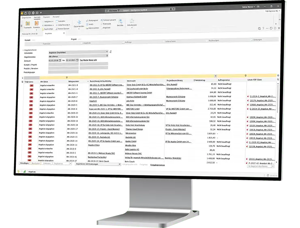Open the Aufgaben dropdown in the ribbon
This screenshot has height=228, width=300.
49,21
